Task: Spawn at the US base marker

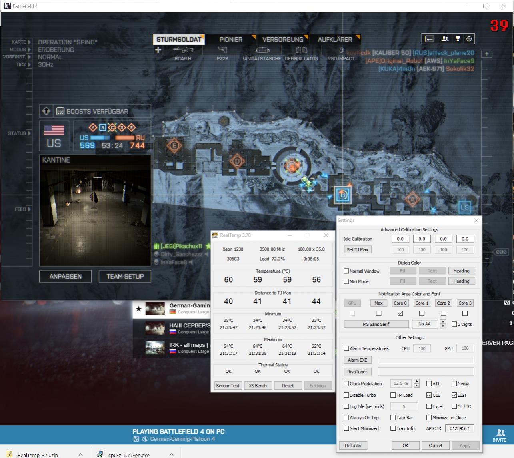Action: [x=464, y=207]
